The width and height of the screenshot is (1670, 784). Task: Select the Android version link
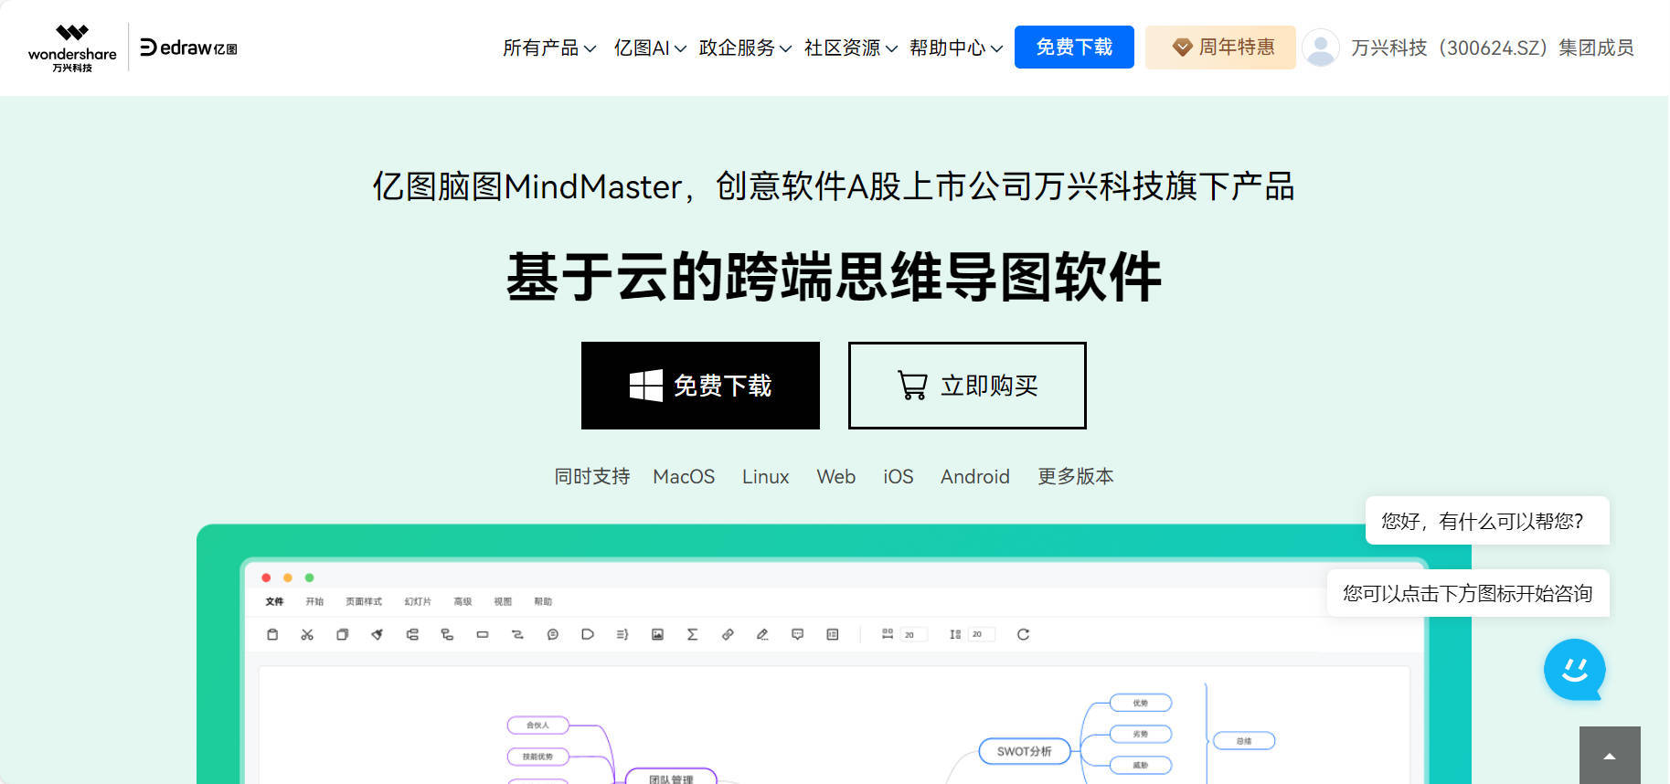tap(974, 476)
